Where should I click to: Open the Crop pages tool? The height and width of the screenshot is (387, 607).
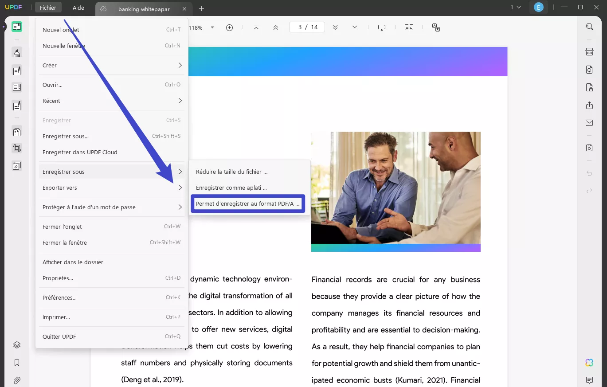point(16,148)
